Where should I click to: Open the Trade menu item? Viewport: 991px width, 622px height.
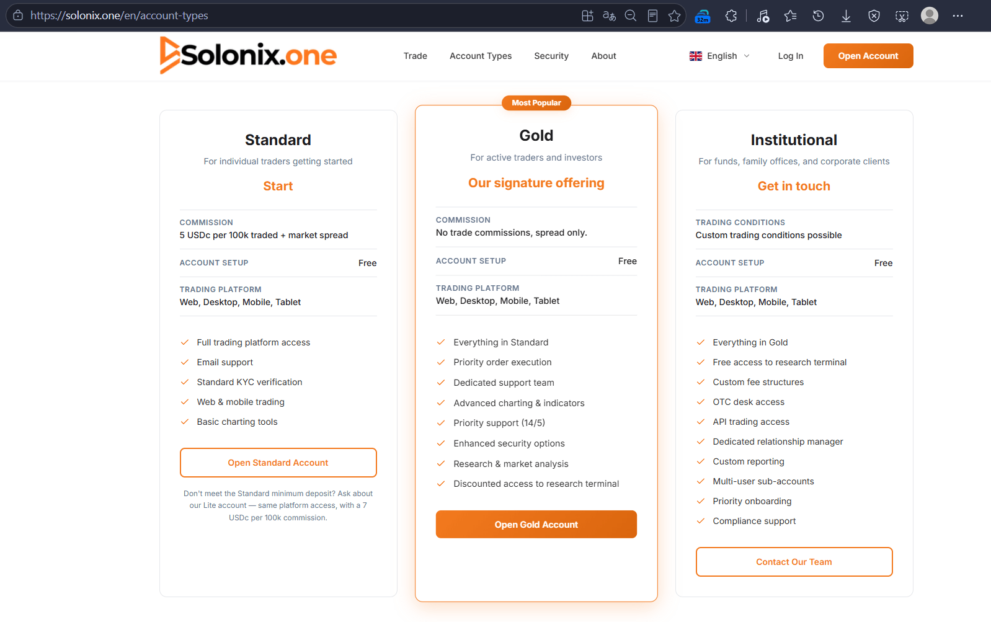pyautogui.click(x=415, y=56)
